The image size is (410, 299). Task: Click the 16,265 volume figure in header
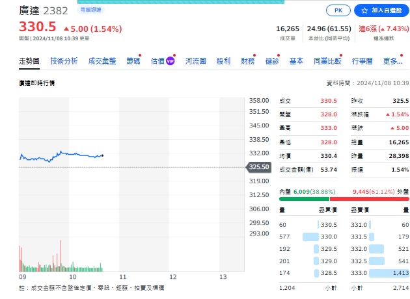(x=288, y=29)
